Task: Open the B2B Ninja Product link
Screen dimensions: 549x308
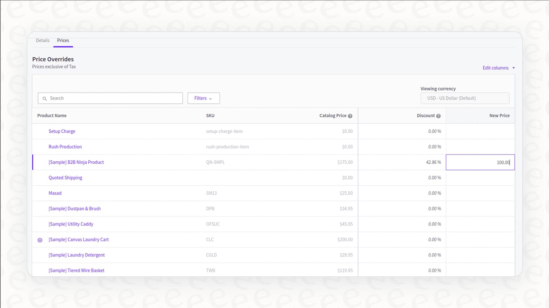Action: (76, 162)
